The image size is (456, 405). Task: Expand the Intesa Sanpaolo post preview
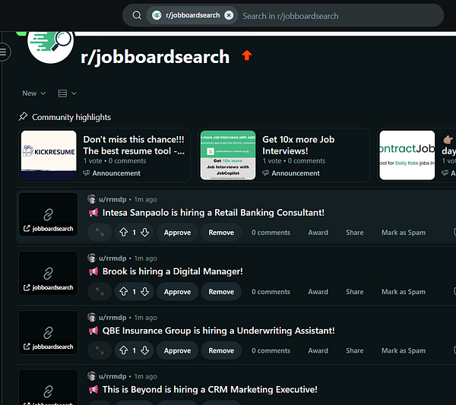[100, 233]
